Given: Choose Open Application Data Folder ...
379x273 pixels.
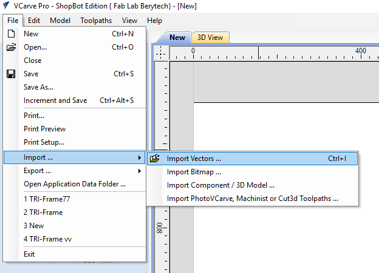Looking at the screenshot, I should tap(75, 184).
